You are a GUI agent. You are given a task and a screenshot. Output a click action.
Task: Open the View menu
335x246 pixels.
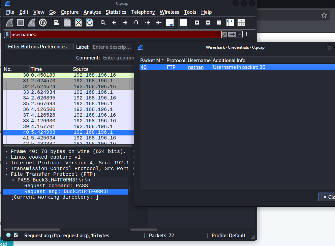39,12
